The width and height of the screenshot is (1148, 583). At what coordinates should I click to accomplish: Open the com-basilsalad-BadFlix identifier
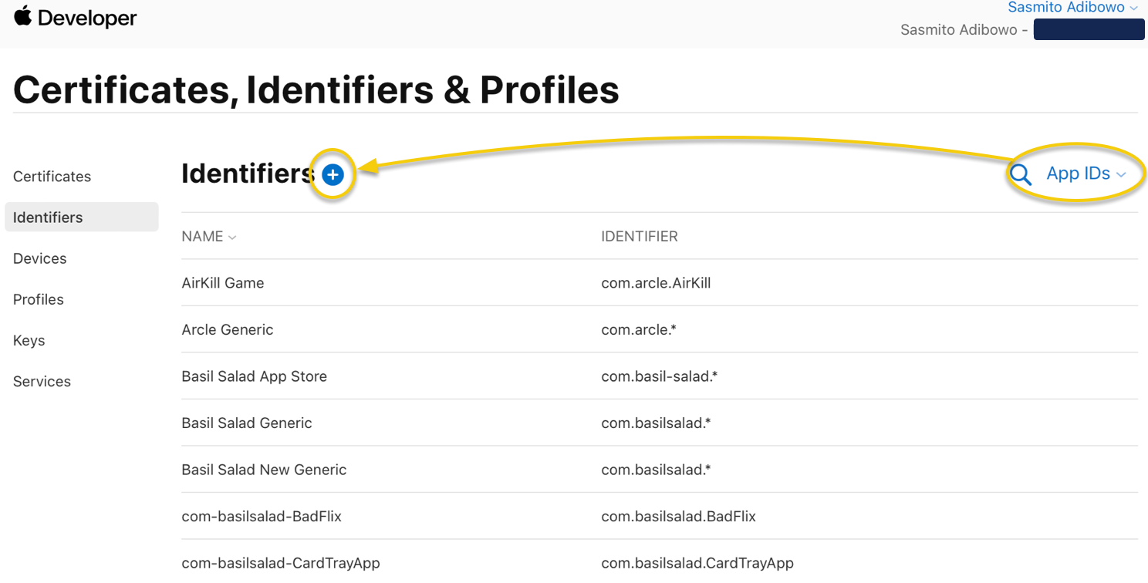pos(262,516)
